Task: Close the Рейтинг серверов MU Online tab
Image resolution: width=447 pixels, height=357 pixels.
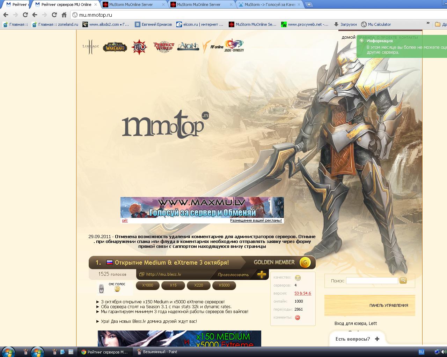Action: [95, 5]
